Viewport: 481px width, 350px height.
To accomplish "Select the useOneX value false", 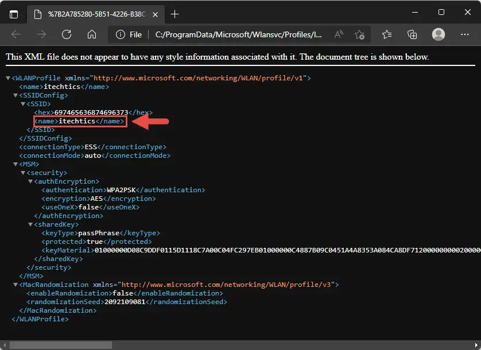I will point(88,207).
